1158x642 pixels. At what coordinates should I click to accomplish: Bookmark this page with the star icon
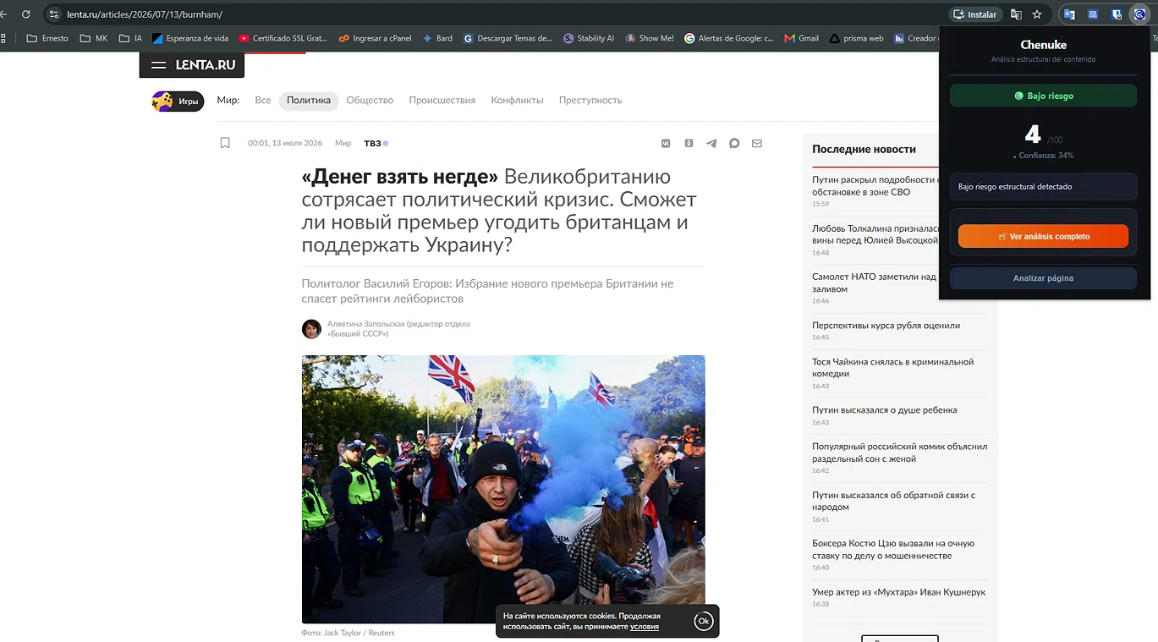point(1037,14)
